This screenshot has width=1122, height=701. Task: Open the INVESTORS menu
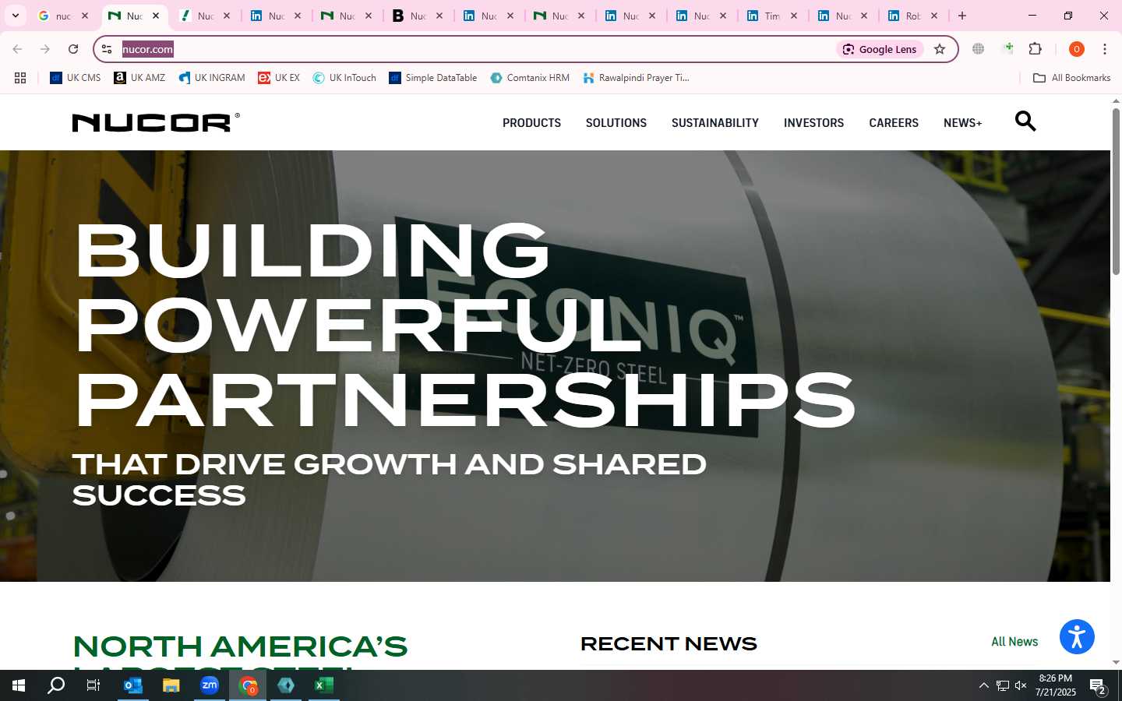coord(813,123)
